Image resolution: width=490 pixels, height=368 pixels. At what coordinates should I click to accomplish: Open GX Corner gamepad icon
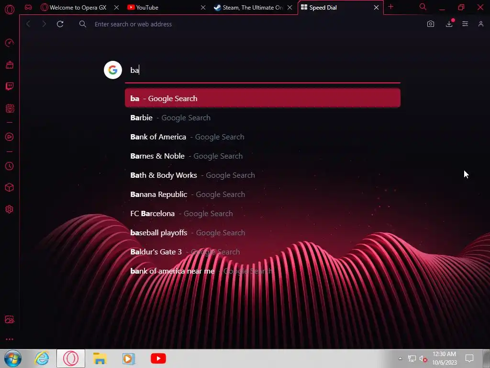[x=28, y=7]
